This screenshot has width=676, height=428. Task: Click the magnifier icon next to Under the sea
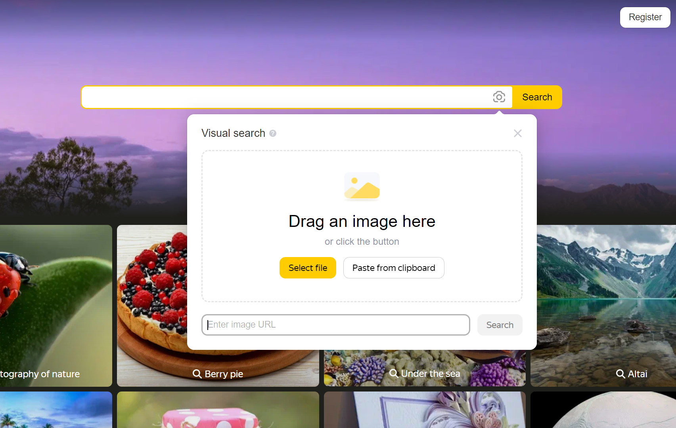(x=393, y=373)
